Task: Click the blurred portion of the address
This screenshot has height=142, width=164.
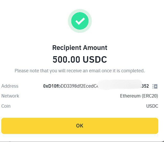Action: (x=120, y=85)
